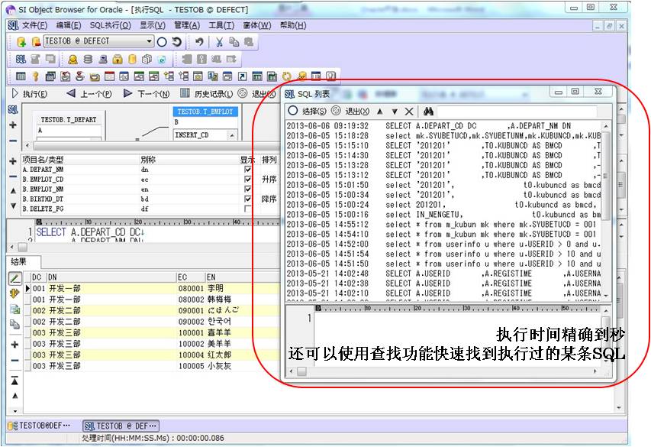Click the binoculars search icon in SQL 列表

428,111
